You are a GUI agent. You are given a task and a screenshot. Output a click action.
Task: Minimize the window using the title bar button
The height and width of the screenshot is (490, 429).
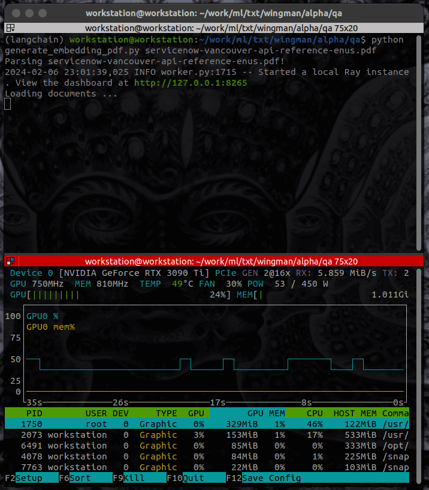click(29, 13)
